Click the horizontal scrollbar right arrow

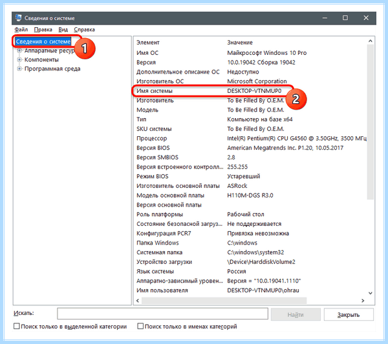[363, 301]
